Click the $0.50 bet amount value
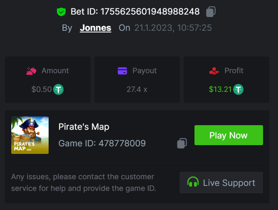Screen dimensions: 278x210 [42, 89]
